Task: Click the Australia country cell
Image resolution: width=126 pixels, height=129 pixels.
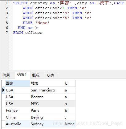Action: (x=18, y=124)
